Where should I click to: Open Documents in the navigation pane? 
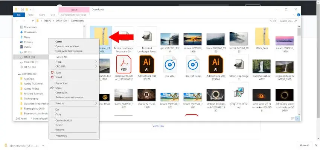[x=30, y=27]
